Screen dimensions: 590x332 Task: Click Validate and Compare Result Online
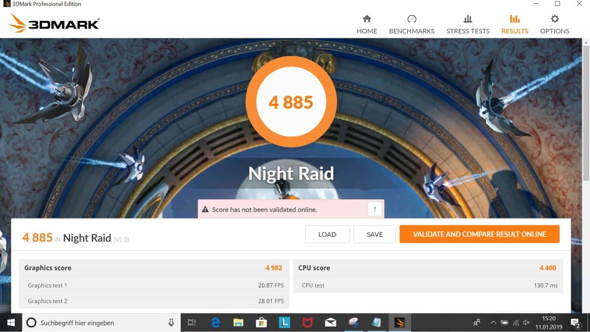pyautogui.click(x=479, y=234)
